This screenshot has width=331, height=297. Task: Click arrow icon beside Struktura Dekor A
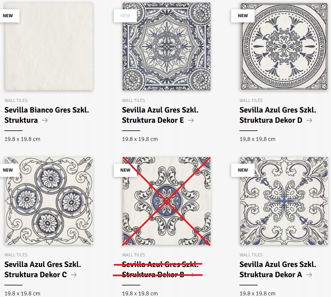click(309, 275)
